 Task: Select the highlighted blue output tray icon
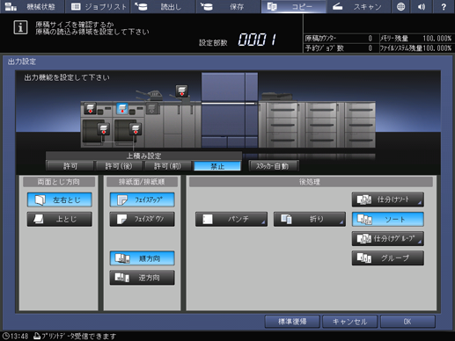click(122, 108)
